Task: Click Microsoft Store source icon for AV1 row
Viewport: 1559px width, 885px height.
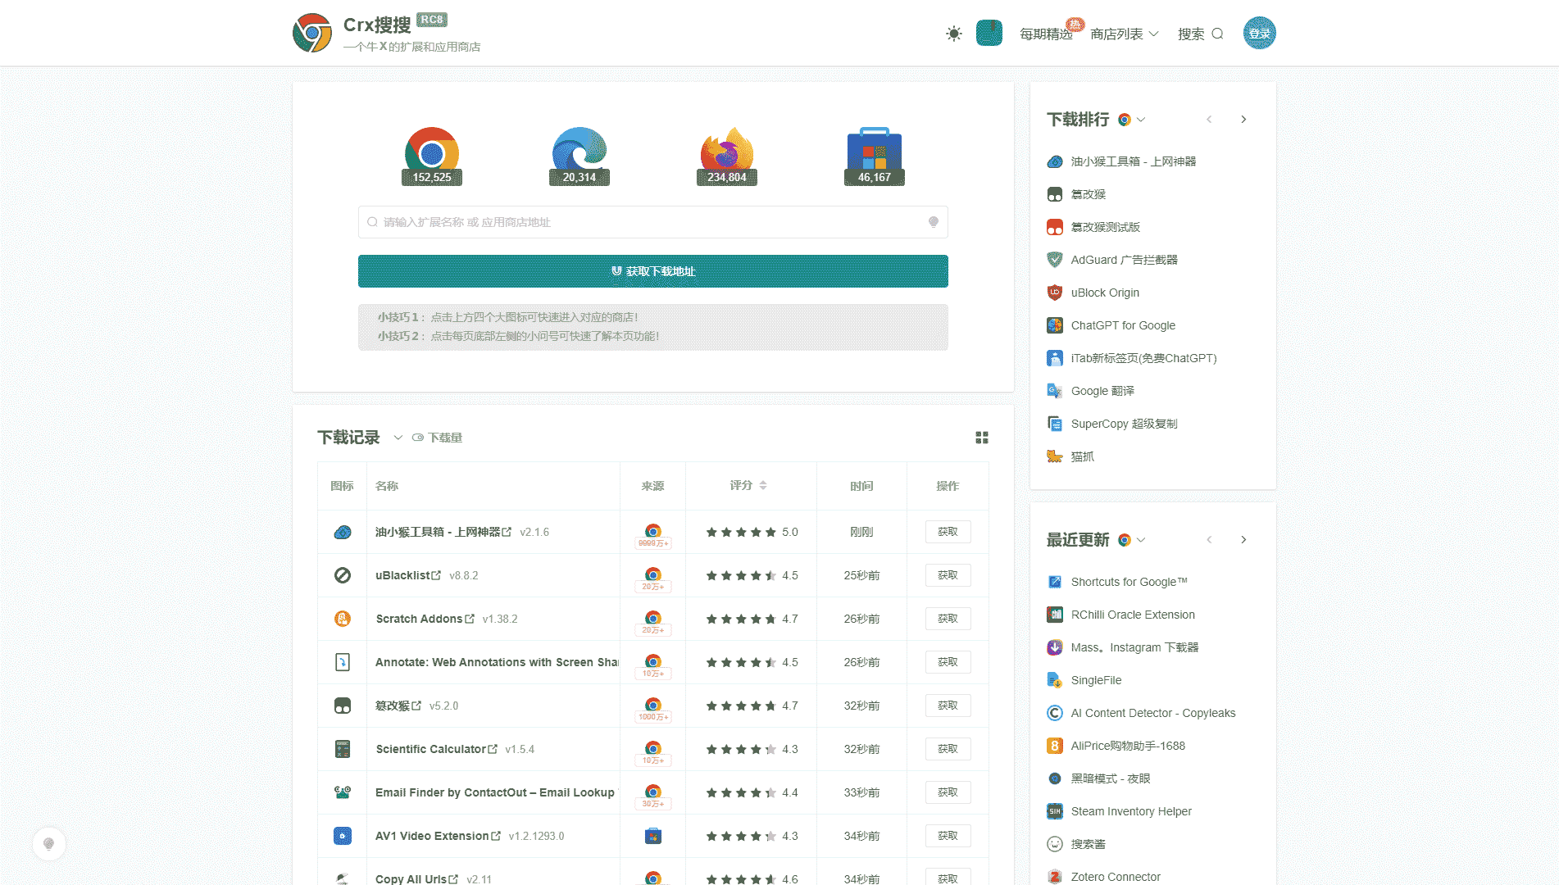Action: click(652, 836)
